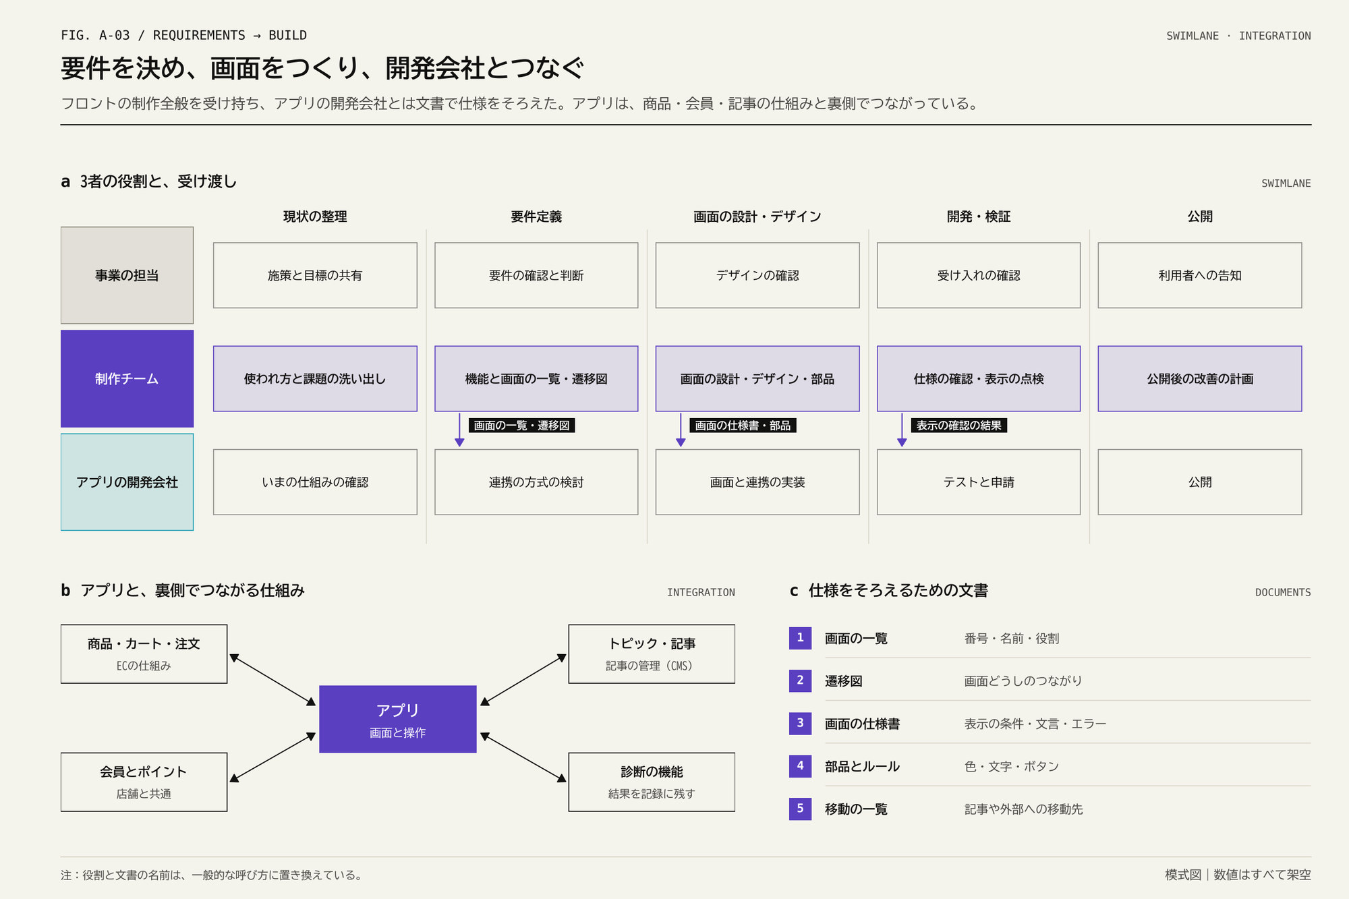This screenshot has width=1349, height=899.
Task: Select number badge 5 beside 移動の一覧
Action: 800,809
